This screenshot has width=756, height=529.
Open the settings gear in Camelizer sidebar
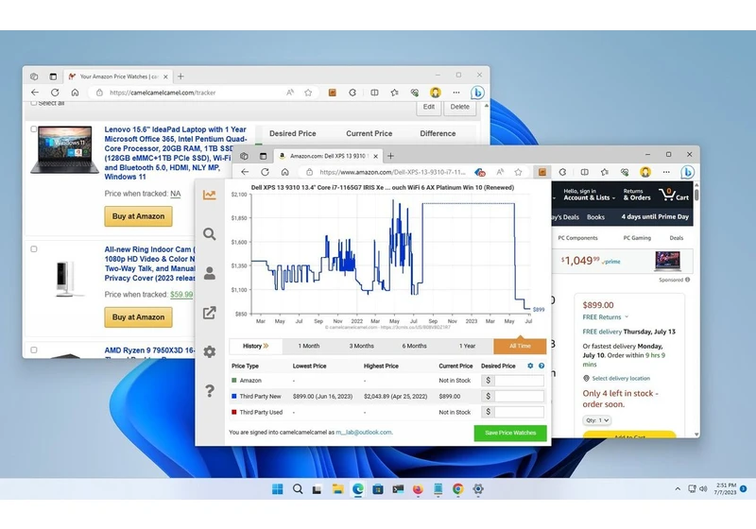point(209,351)
